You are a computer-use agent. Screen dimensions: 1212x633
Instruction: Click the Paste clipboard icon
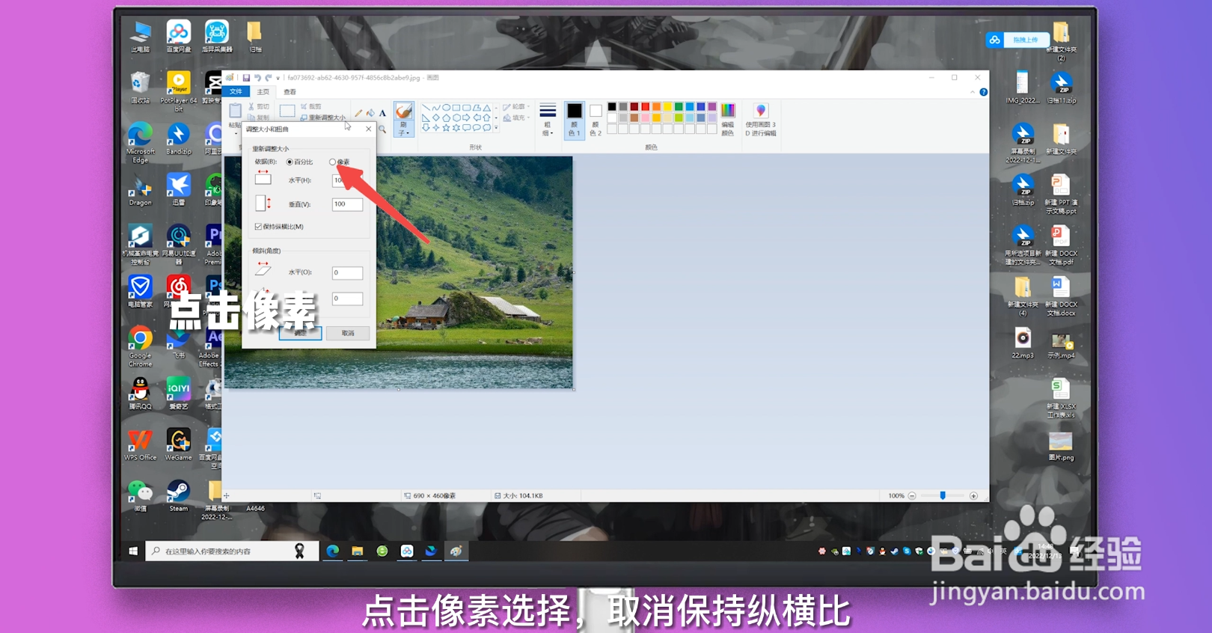[x=235, y=111]
